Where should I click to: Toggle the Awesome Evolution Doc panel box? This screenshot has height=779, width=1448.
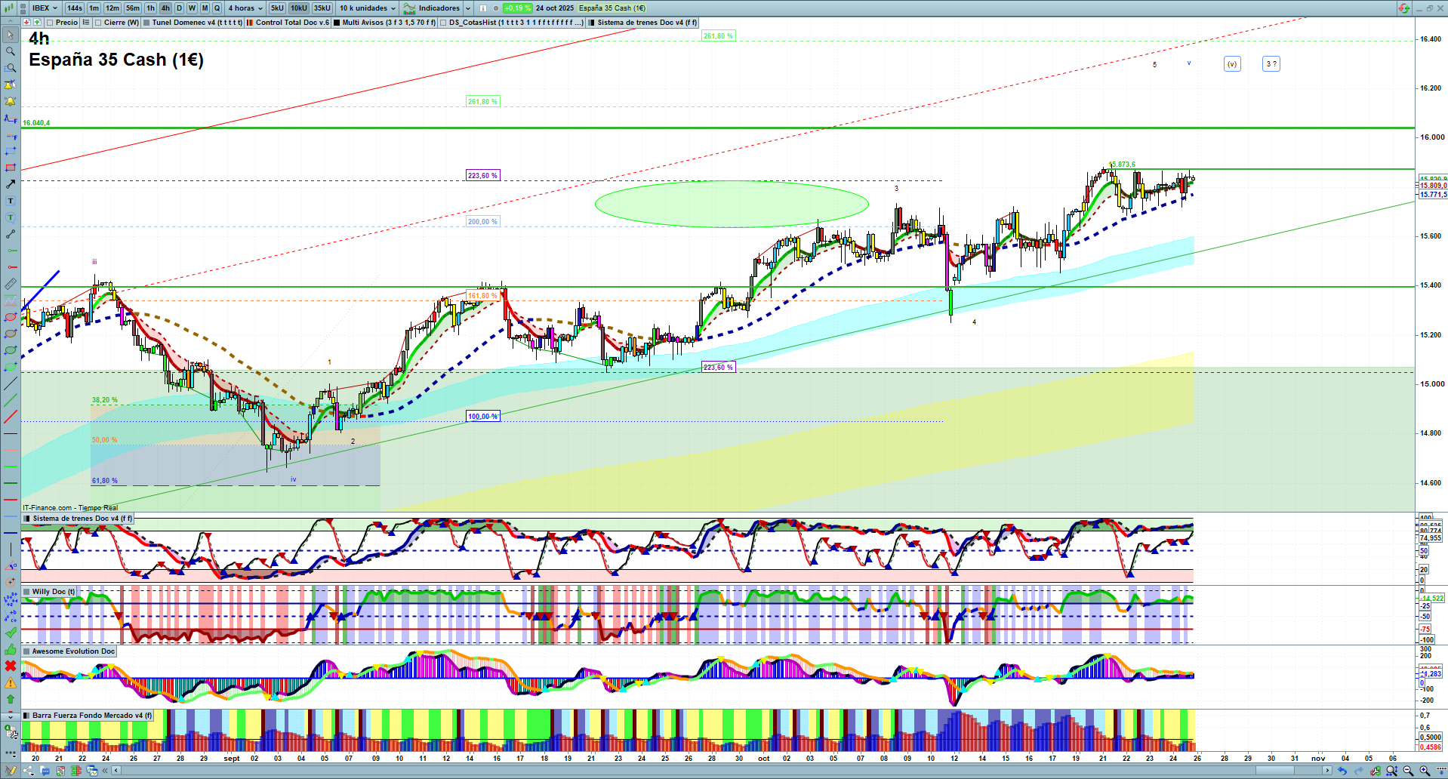coord(26,651)
